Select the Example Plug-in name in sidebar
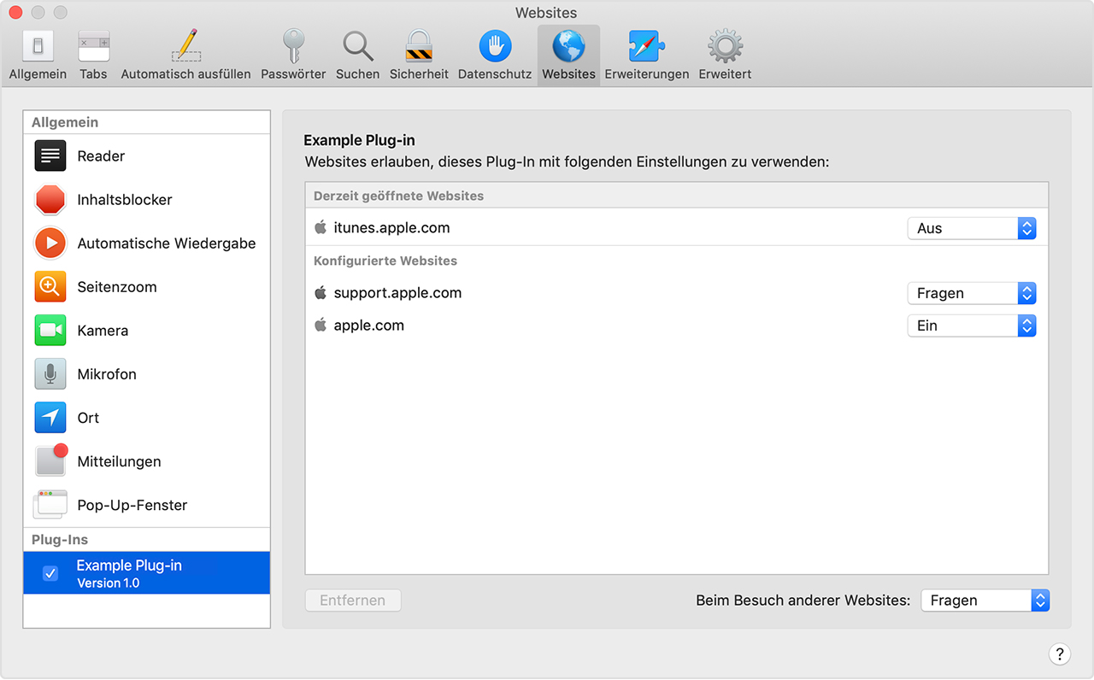The image size is (1094, 680). (x=129, y=566)
